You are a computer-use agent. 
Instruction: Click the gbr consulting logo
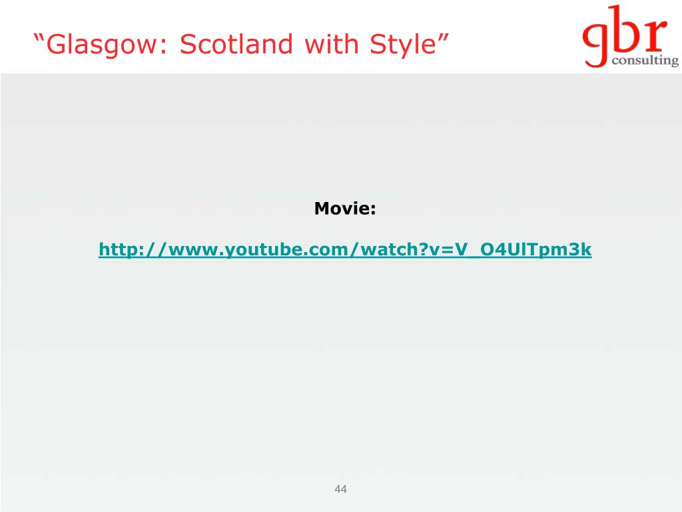pos(630,37)
